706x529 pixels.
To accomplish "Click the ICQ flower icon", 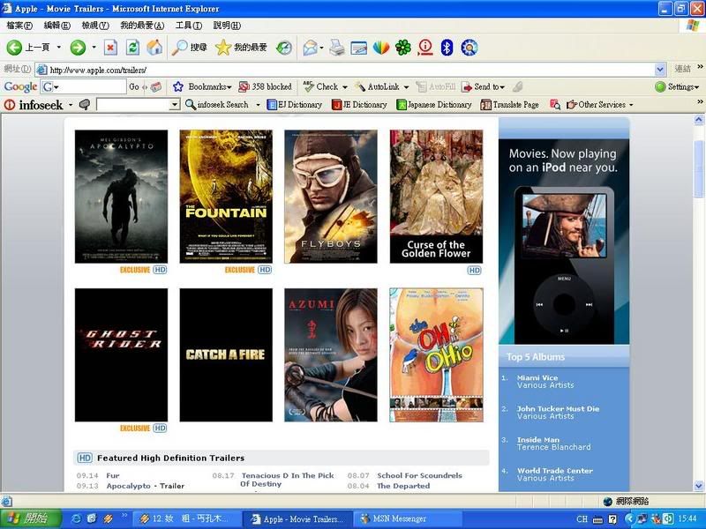I will pyautogui.click(x=402, y=48).
